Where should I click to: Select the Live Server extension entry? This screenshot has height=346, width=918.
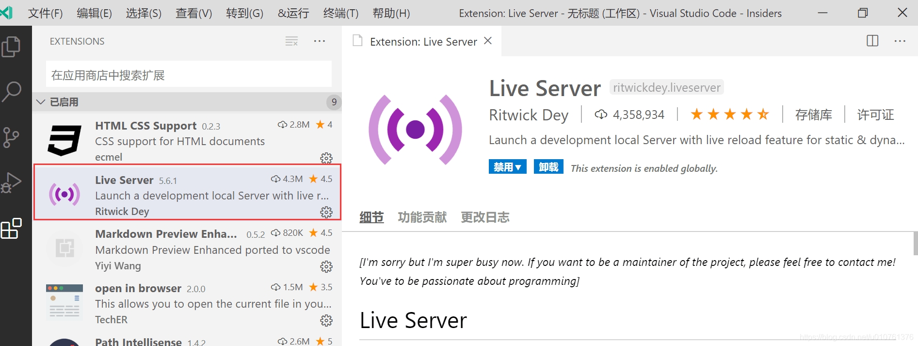point(187,192)
